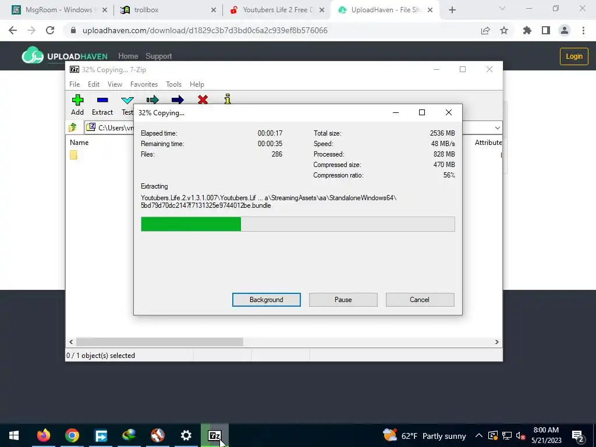Viewport: 596px width, 447px height.
Task: Click the Extract toolbar icon in 7-Zip
Action: (x=102, y=100)
